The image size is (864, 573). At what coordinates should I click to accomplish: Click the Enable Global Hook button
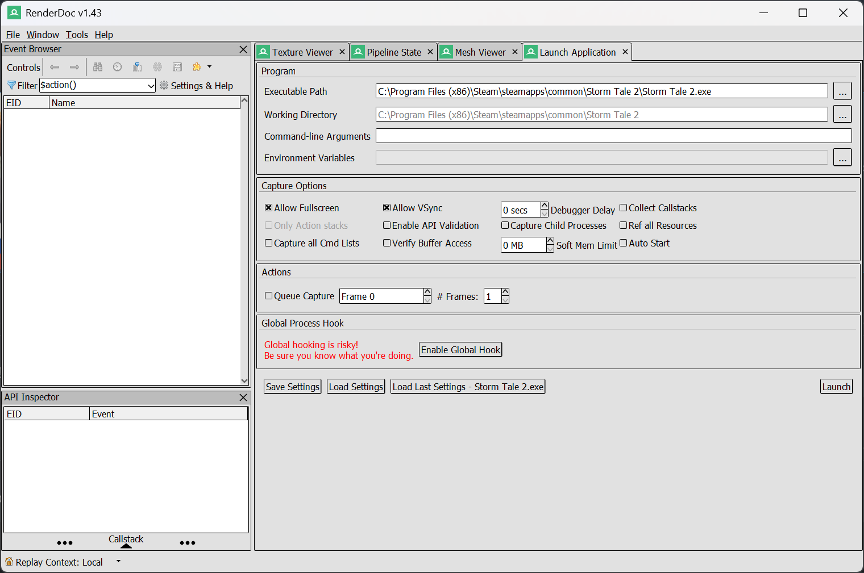tap(460, 350)
